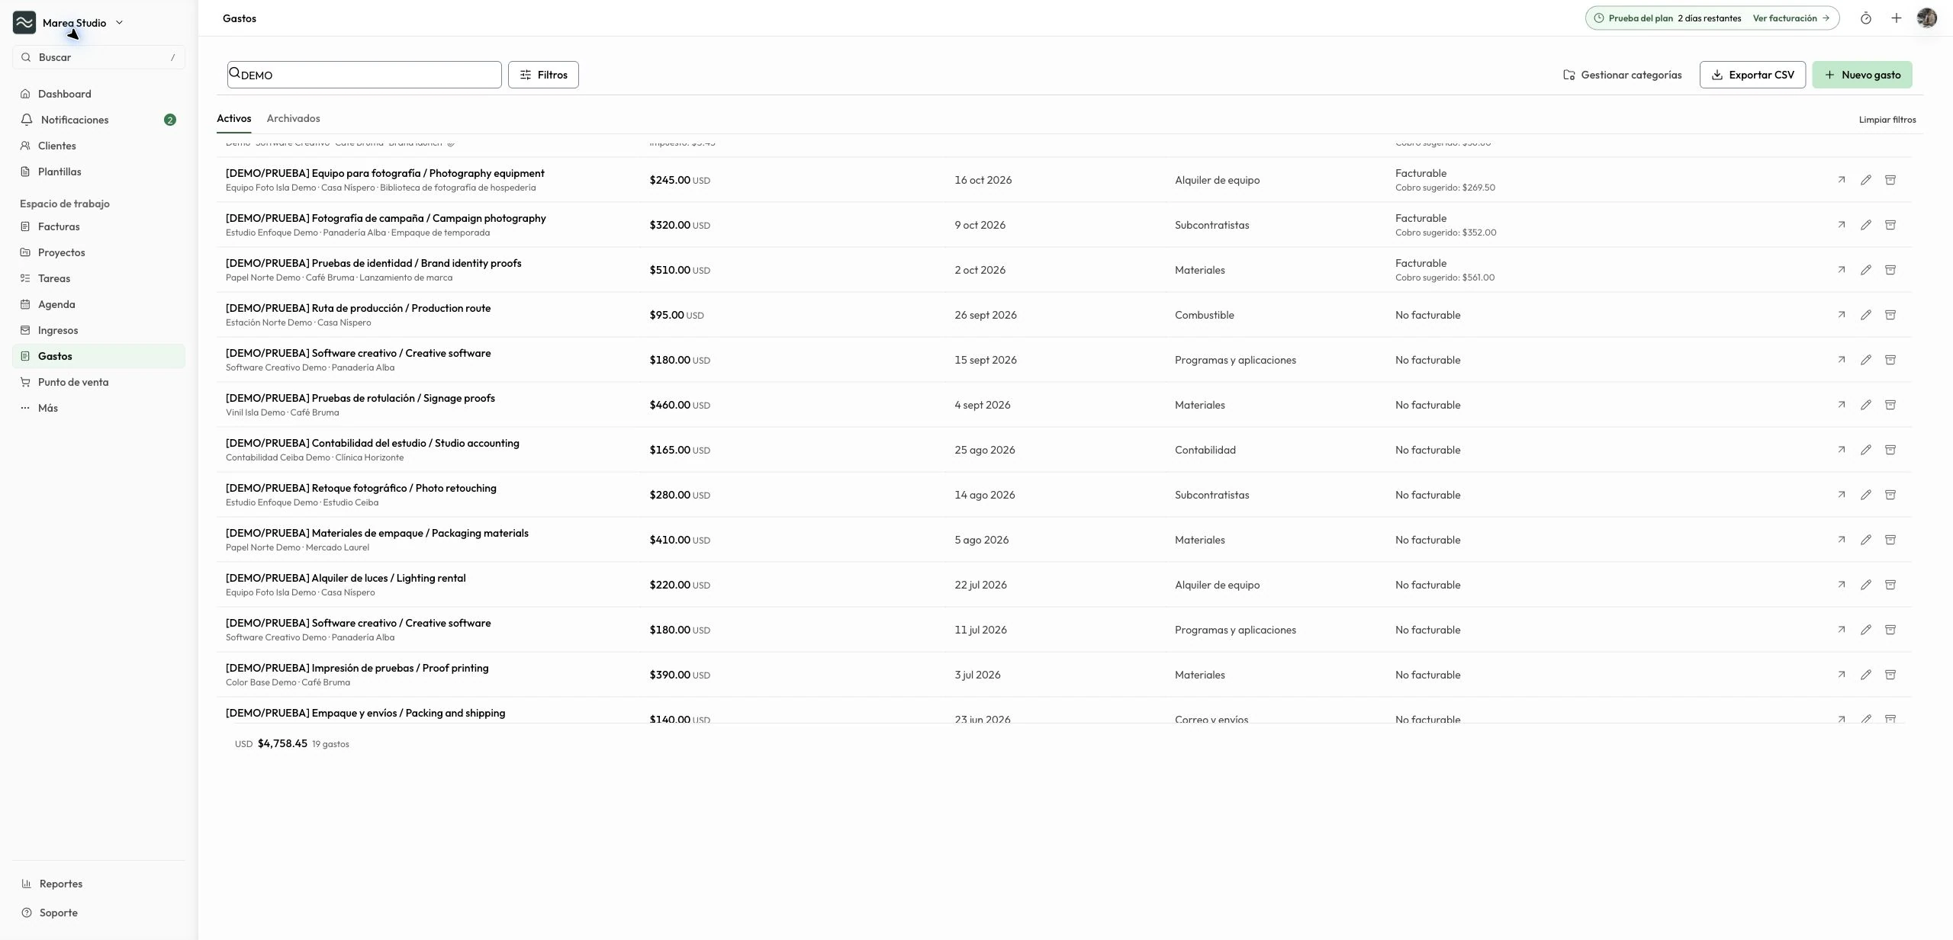
Task: Export expenses with Exportar CSV
Action: click(x=1752, y=75)
